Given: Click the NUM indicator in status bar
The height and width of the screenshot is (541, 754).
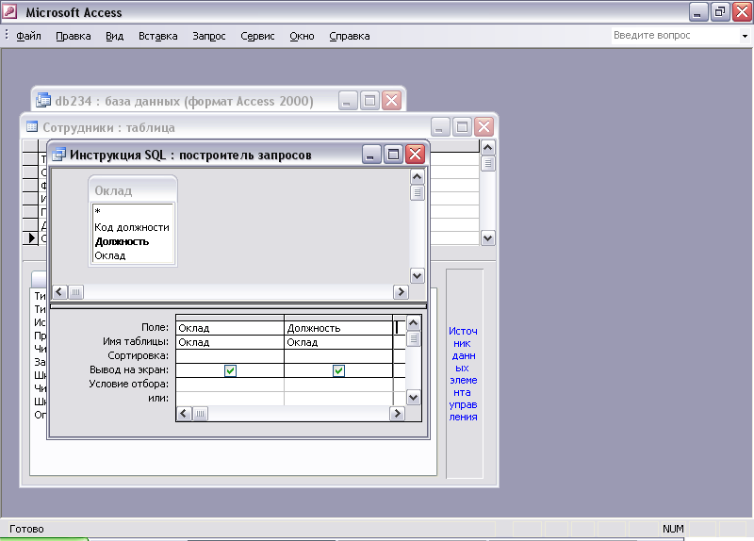Looking at the screenshot, I should [673, 529].
